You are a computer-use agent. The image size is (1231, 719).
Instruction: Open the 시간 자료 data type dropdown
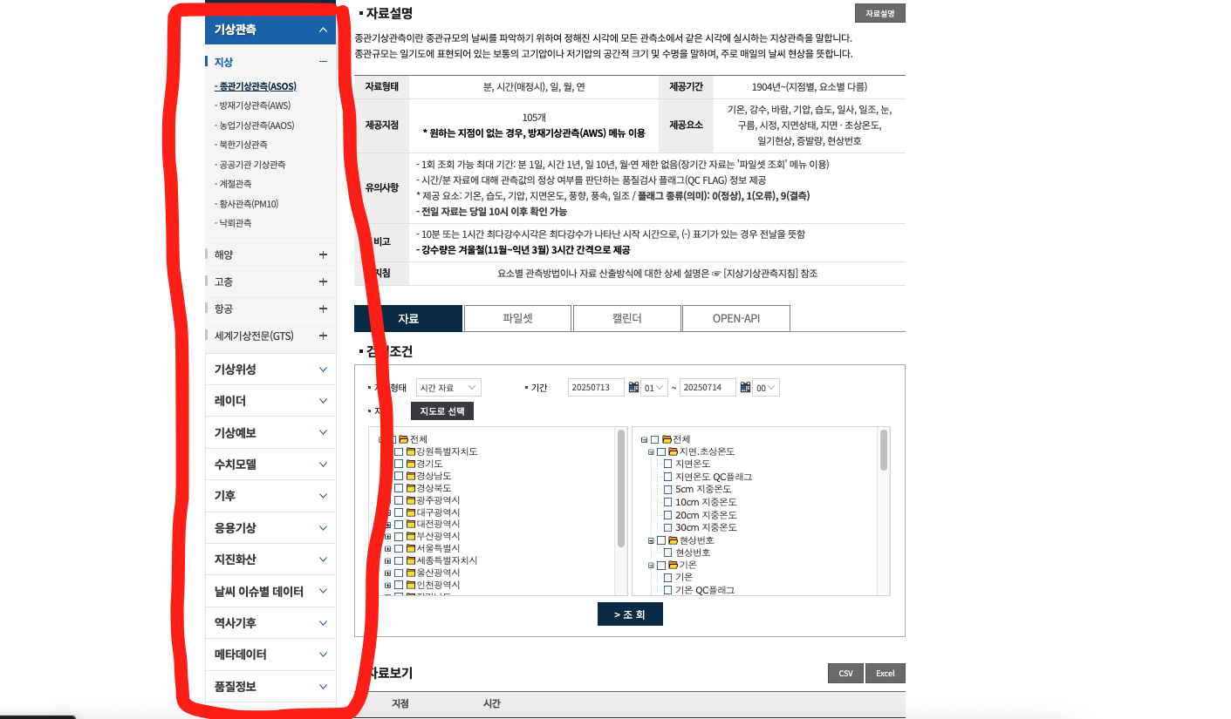448,388
